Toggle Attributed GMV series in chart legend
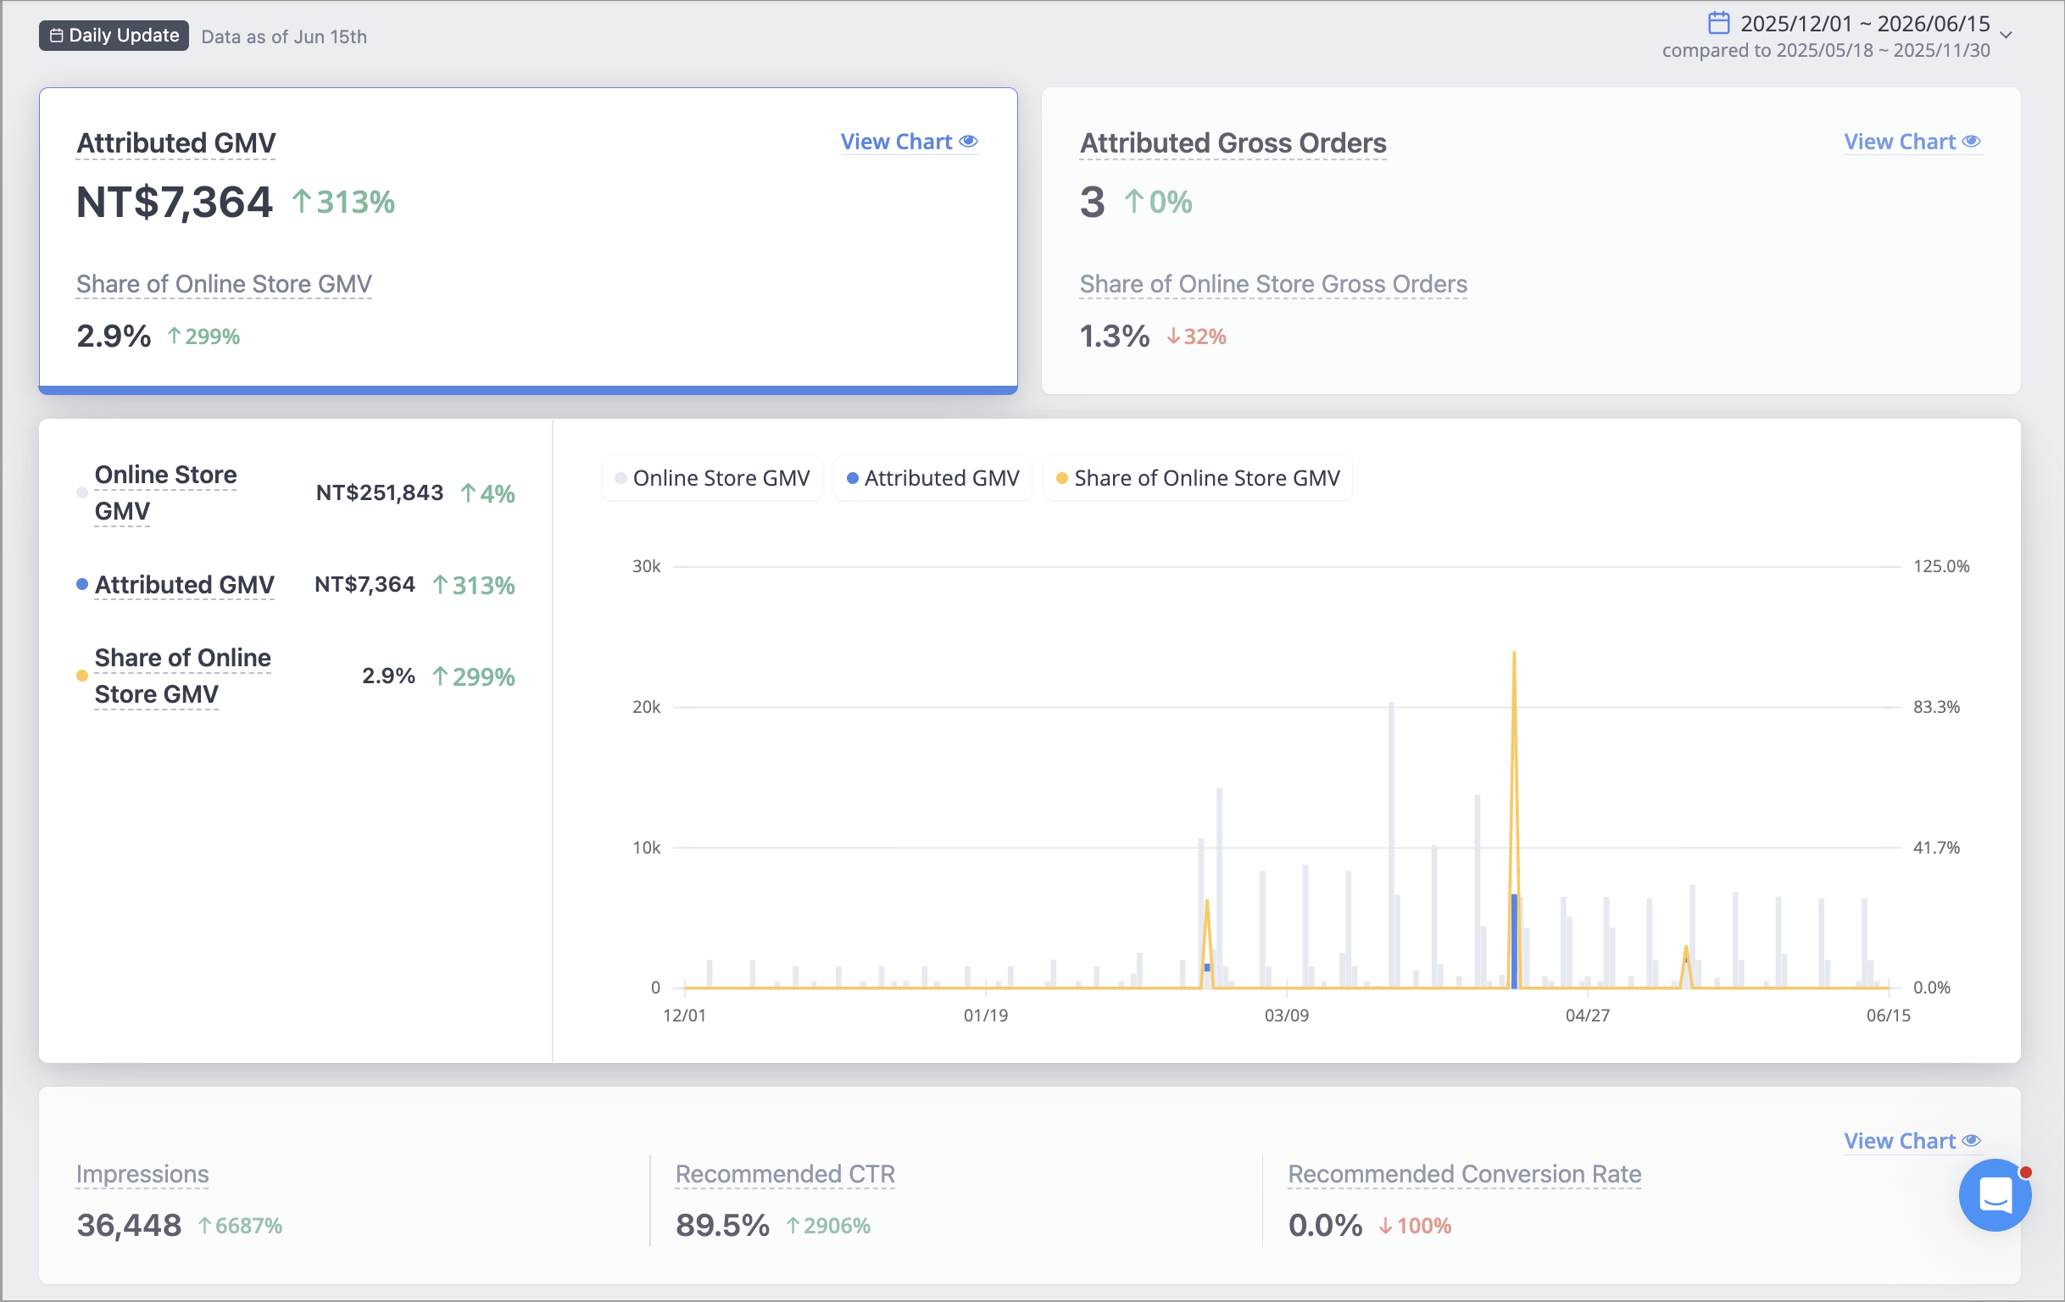 point(932,478)
